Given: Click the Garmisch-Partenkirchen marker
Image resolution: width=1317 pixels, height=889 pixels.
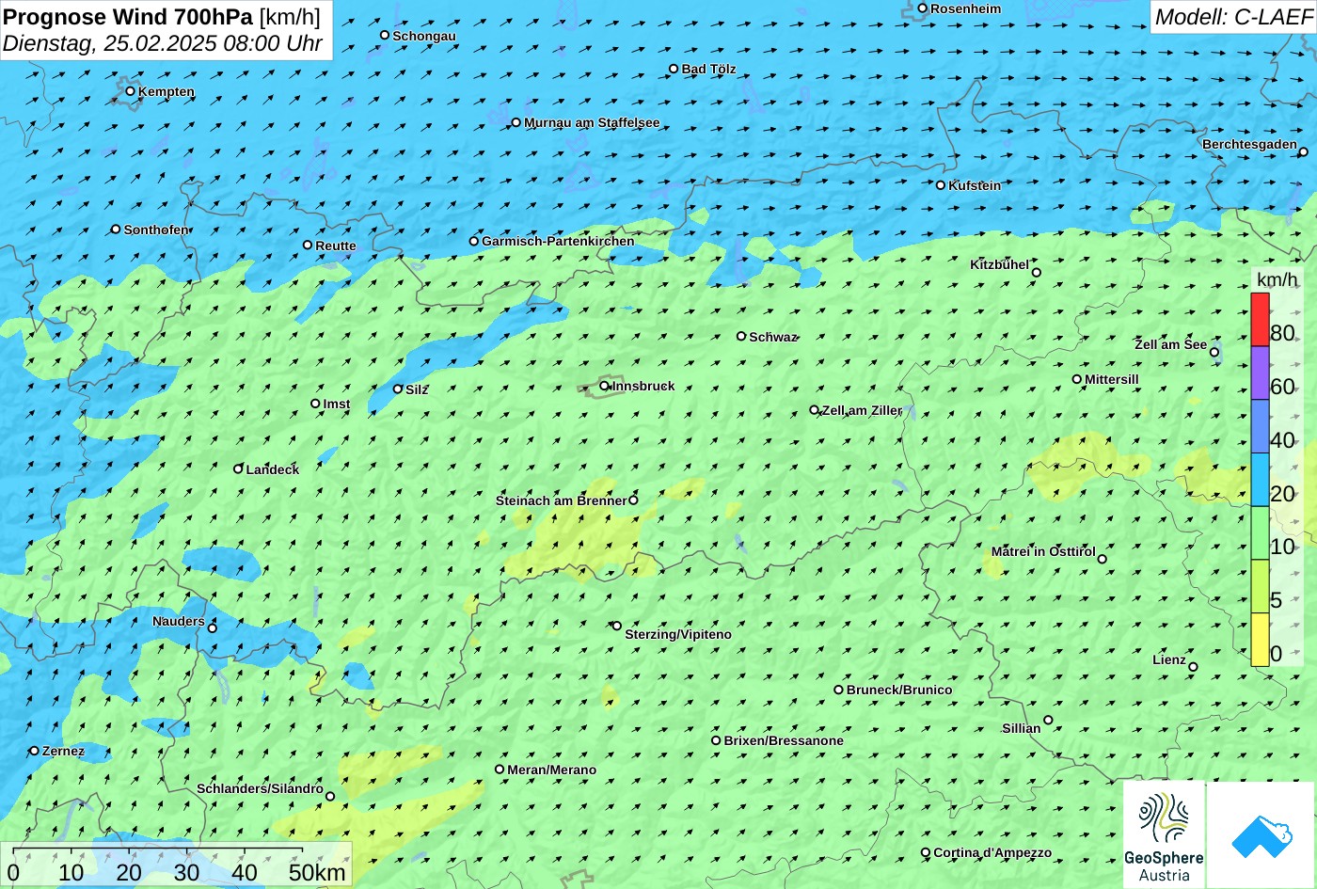Looking at the screenshot, I should (x=474, y=241).
